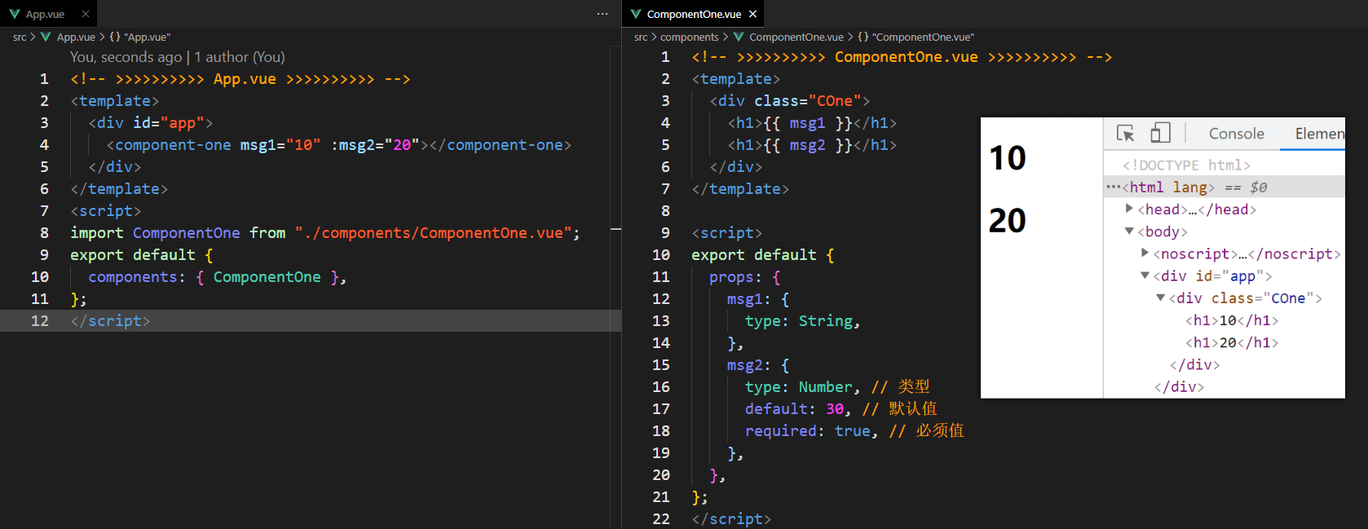Open the left editor More Actions menu
This screenshot has height=529, width=1368.
click(x=602, y=14)
